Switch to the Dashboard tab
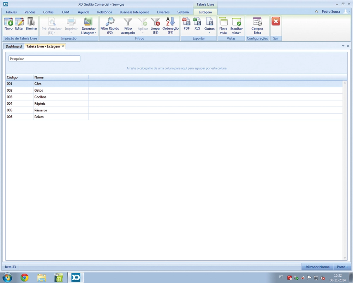The height and width of the screenshot is (283, 353). click(x=14, y=46)
